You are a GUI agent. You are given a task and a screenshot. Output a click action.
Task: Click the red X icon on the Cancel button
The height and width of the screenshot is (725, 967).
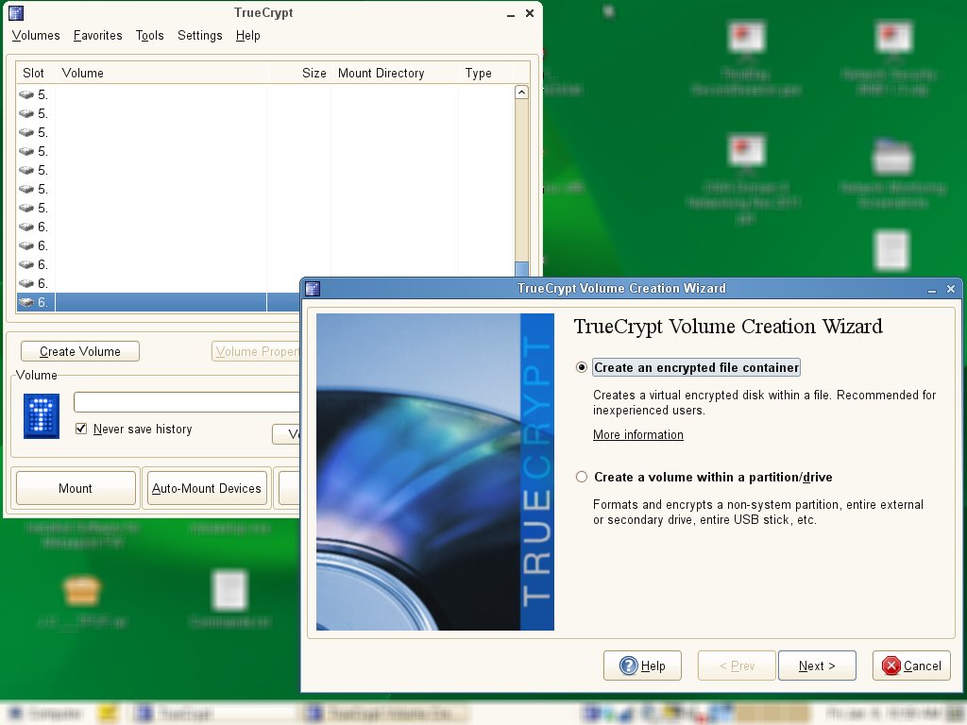click(x=891, y=666)
